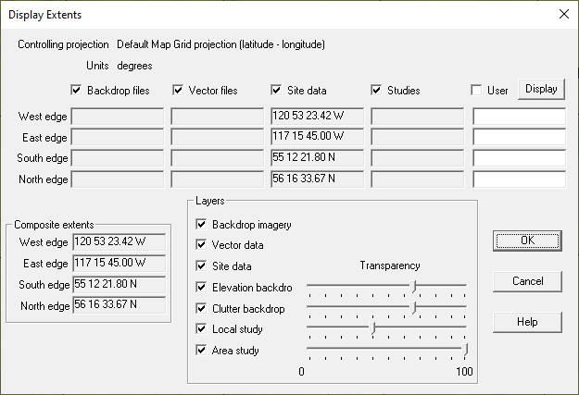This screenshot has height=395, width=579.
Task: Disable the Elevation backdrop layer
Action: coord(201,288)
